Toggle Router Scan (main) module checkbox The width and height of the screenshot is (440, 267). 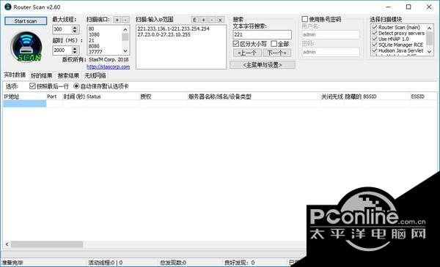coord(374,27)
